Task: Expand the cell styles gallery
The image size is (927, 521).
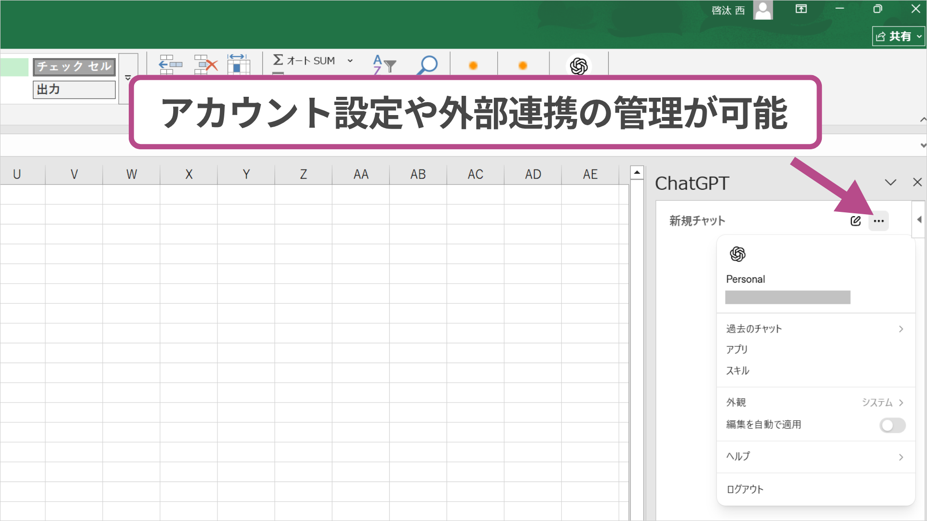Action: [128, 78]
